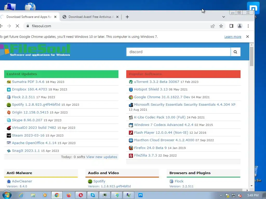Switch to the Download Avast Free Antivirus tab
The height and width of the screenshot is (199, 266).
(x=91, y=17)
